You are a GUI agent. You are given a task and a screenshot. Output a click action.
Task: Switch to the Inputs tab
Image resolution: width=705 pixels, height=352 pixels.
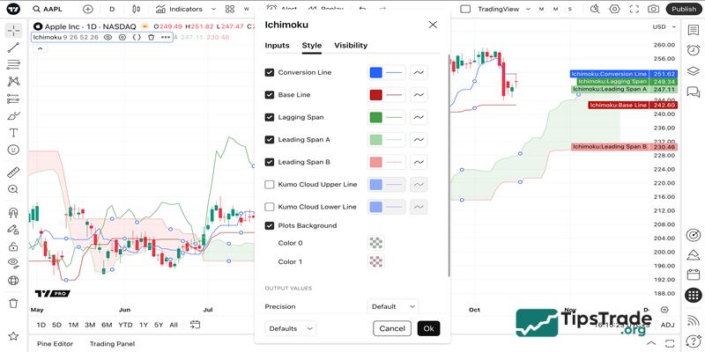pyautogui.click(x=277, y=46)
